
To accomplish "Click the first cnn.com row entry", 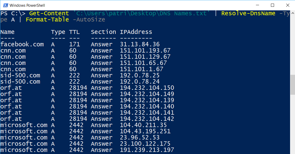I will pyautogui.click(x=13, y=50).
